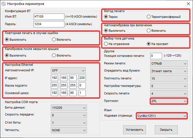Open Кодовая страница dropdown
The width and height of the screenshot is (193, 138).
162,116
